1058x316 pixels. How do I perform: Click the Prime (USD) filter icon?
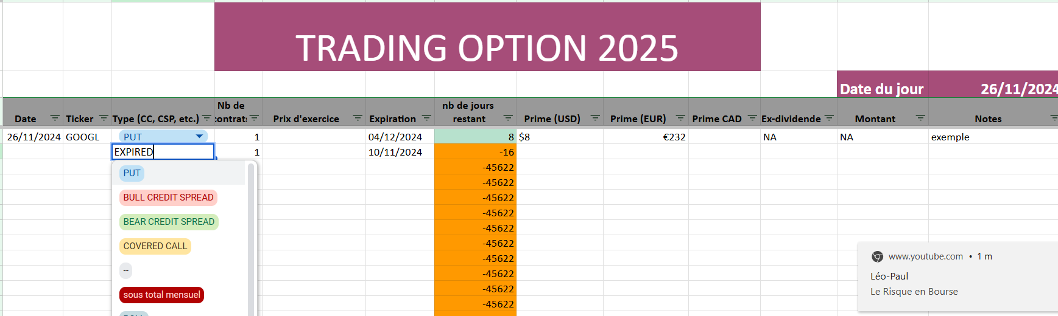pos(595,118)
